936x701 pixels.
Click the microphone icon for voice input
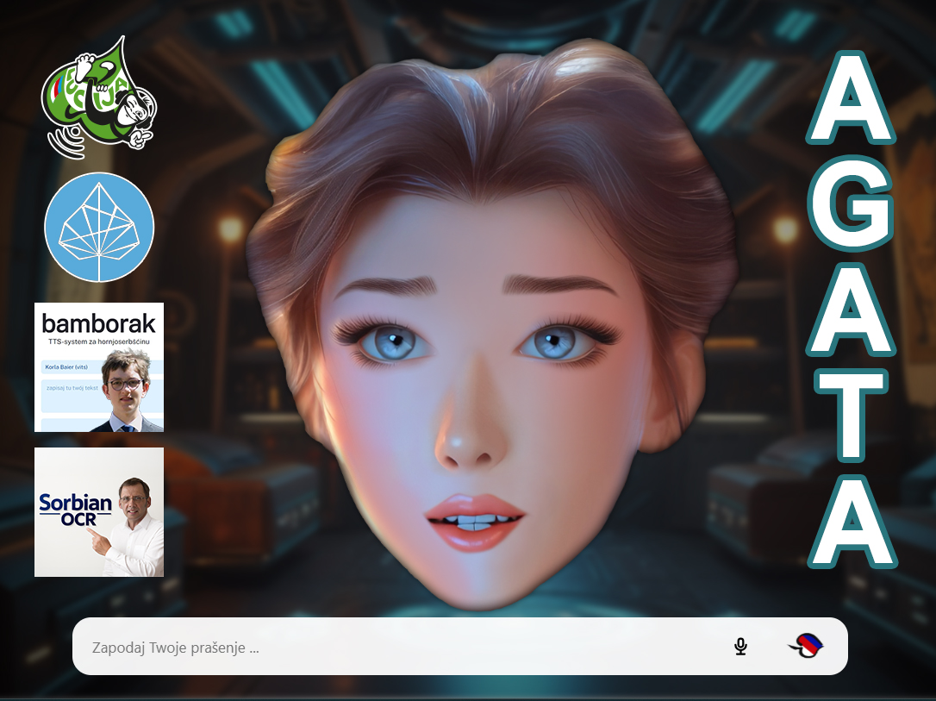pyautogui.click(x=741, y=647)
